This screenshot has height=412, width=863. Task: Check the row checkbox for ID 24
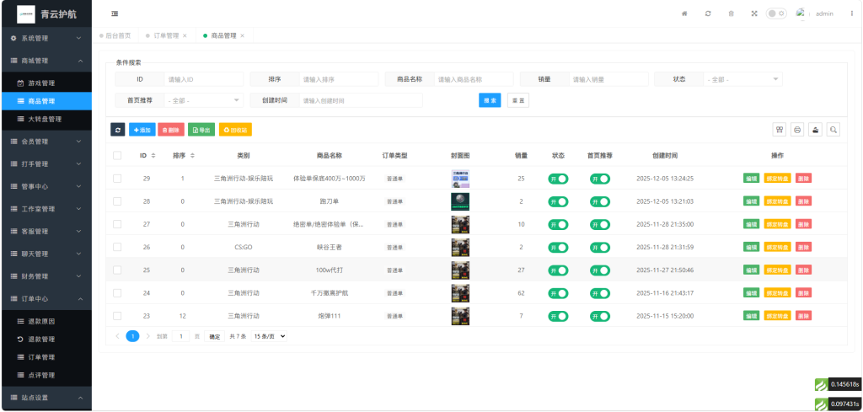click(117, 293)
